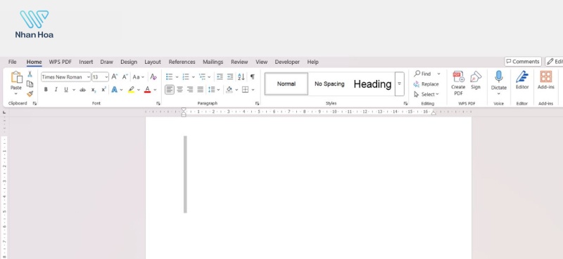The width and height of the screenshot is (563, 259).
Task: Toggle Bold formatting
Action: [x=46, y=90]
